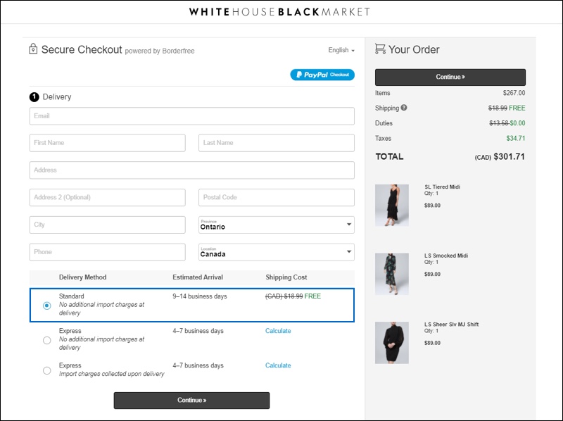Click the number 1 Delivery step badge
The width and height of the screenshot is (563, 421).
click(34, 97)
